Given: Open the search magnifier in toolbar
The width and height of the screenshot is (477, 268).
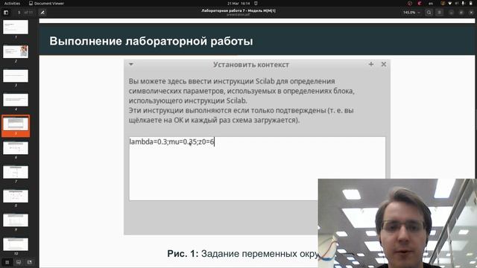Looking at the screenshot, I should pyautogui.click(x=429, y=13).
